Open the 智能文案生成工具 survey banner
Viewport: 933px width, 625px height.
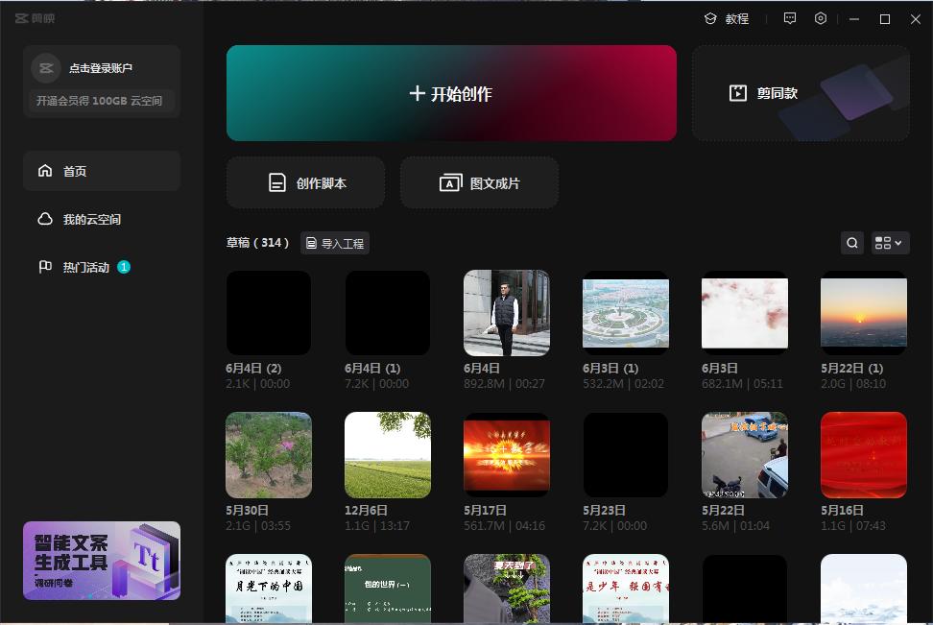tap(101, 560)
